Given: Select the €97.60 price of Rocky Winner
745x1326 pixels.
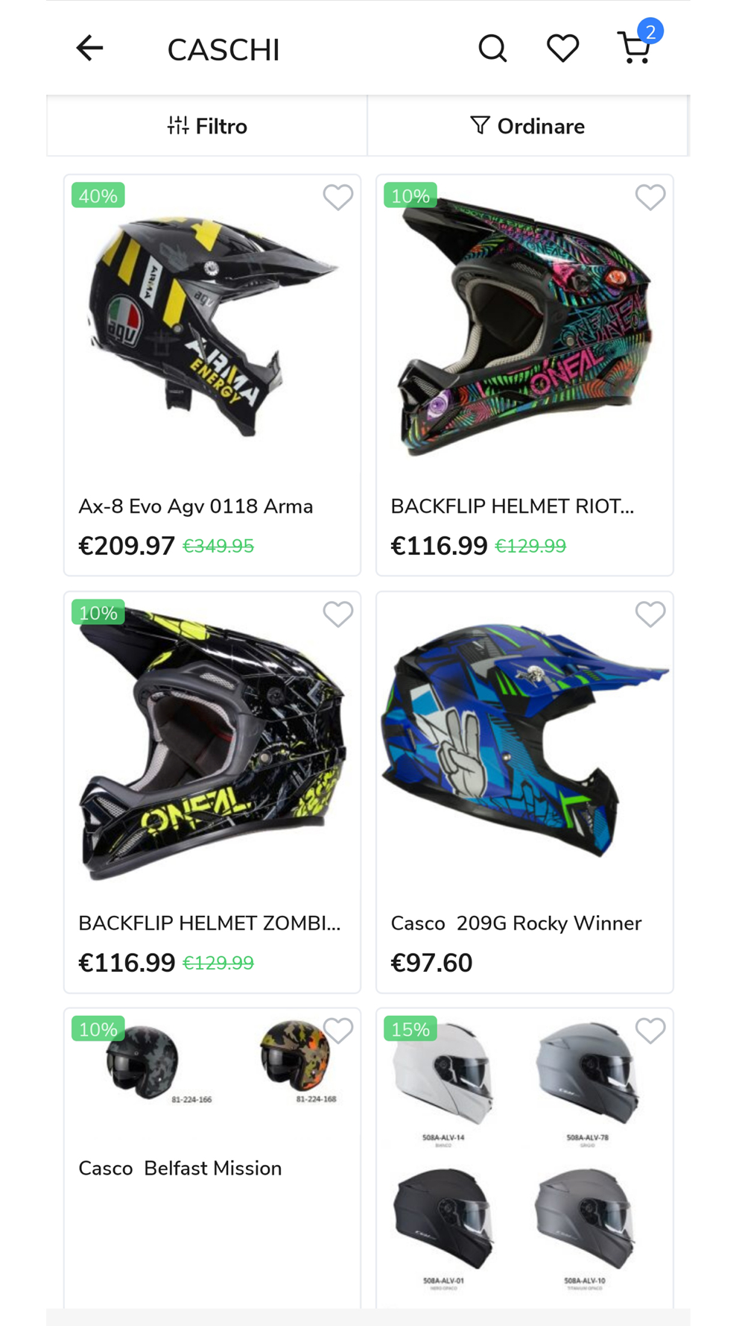Looking at the screenshot, I should click(x=431, y=963).
